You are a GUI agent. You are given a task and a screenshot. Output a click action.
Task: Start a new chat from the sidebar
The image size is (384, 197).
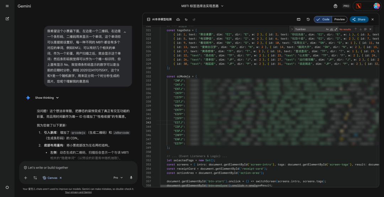pos(7,18)
